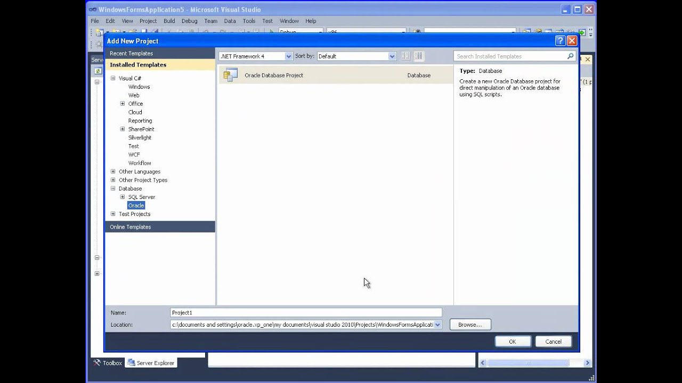Click the Browse... button

coord(470,324)
